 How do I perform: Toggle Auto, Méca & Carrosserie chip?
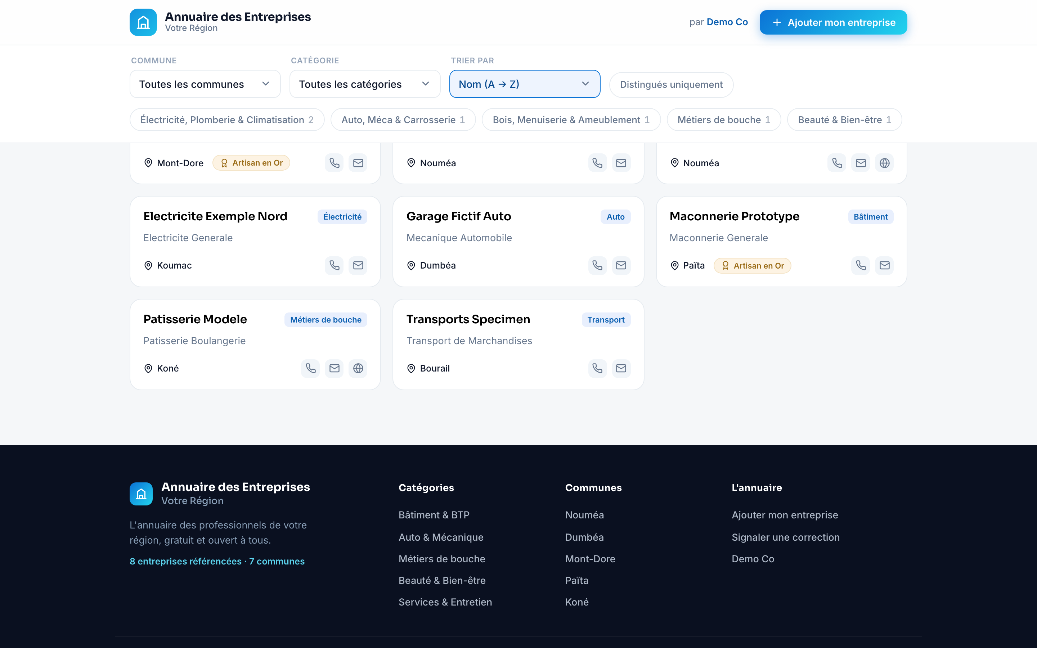tap(403, 120)
